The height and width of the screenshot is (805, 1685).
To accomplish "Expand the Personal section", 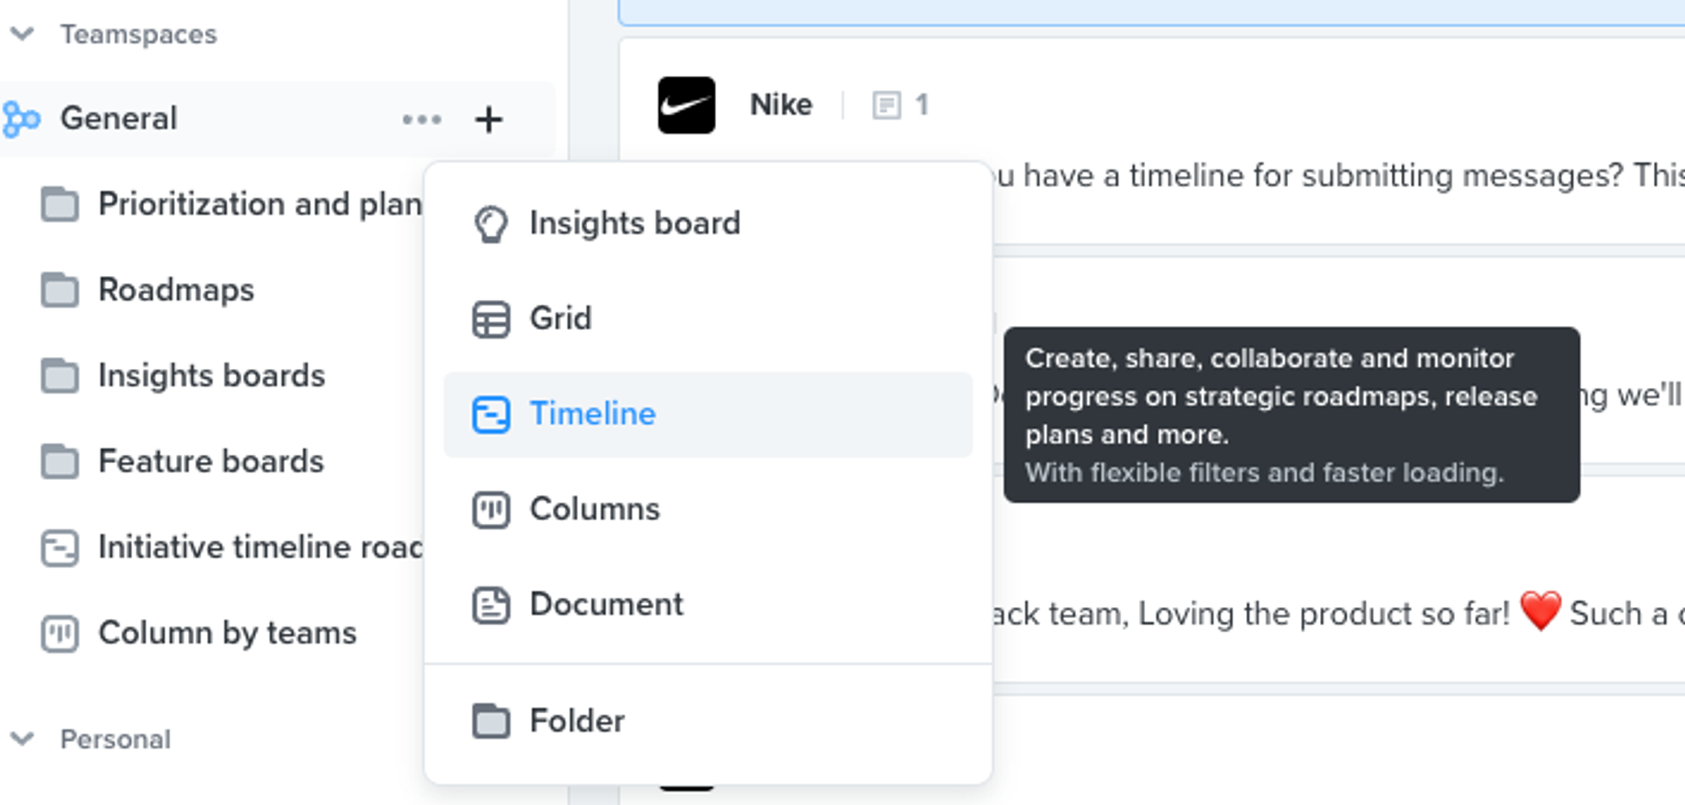I will (21, 739).
